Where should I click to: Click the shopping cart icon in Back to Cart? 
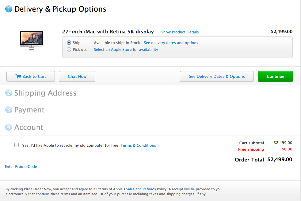click(x=18, y=76)
